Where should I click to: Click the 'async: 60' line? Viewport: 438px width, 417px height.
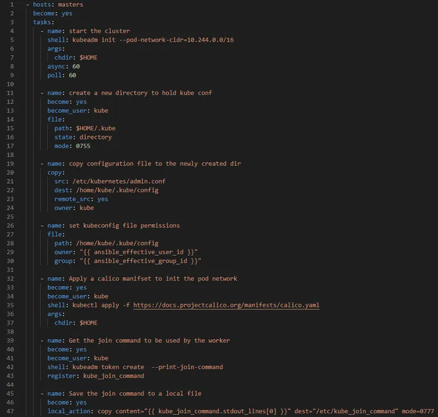point(63,66)
